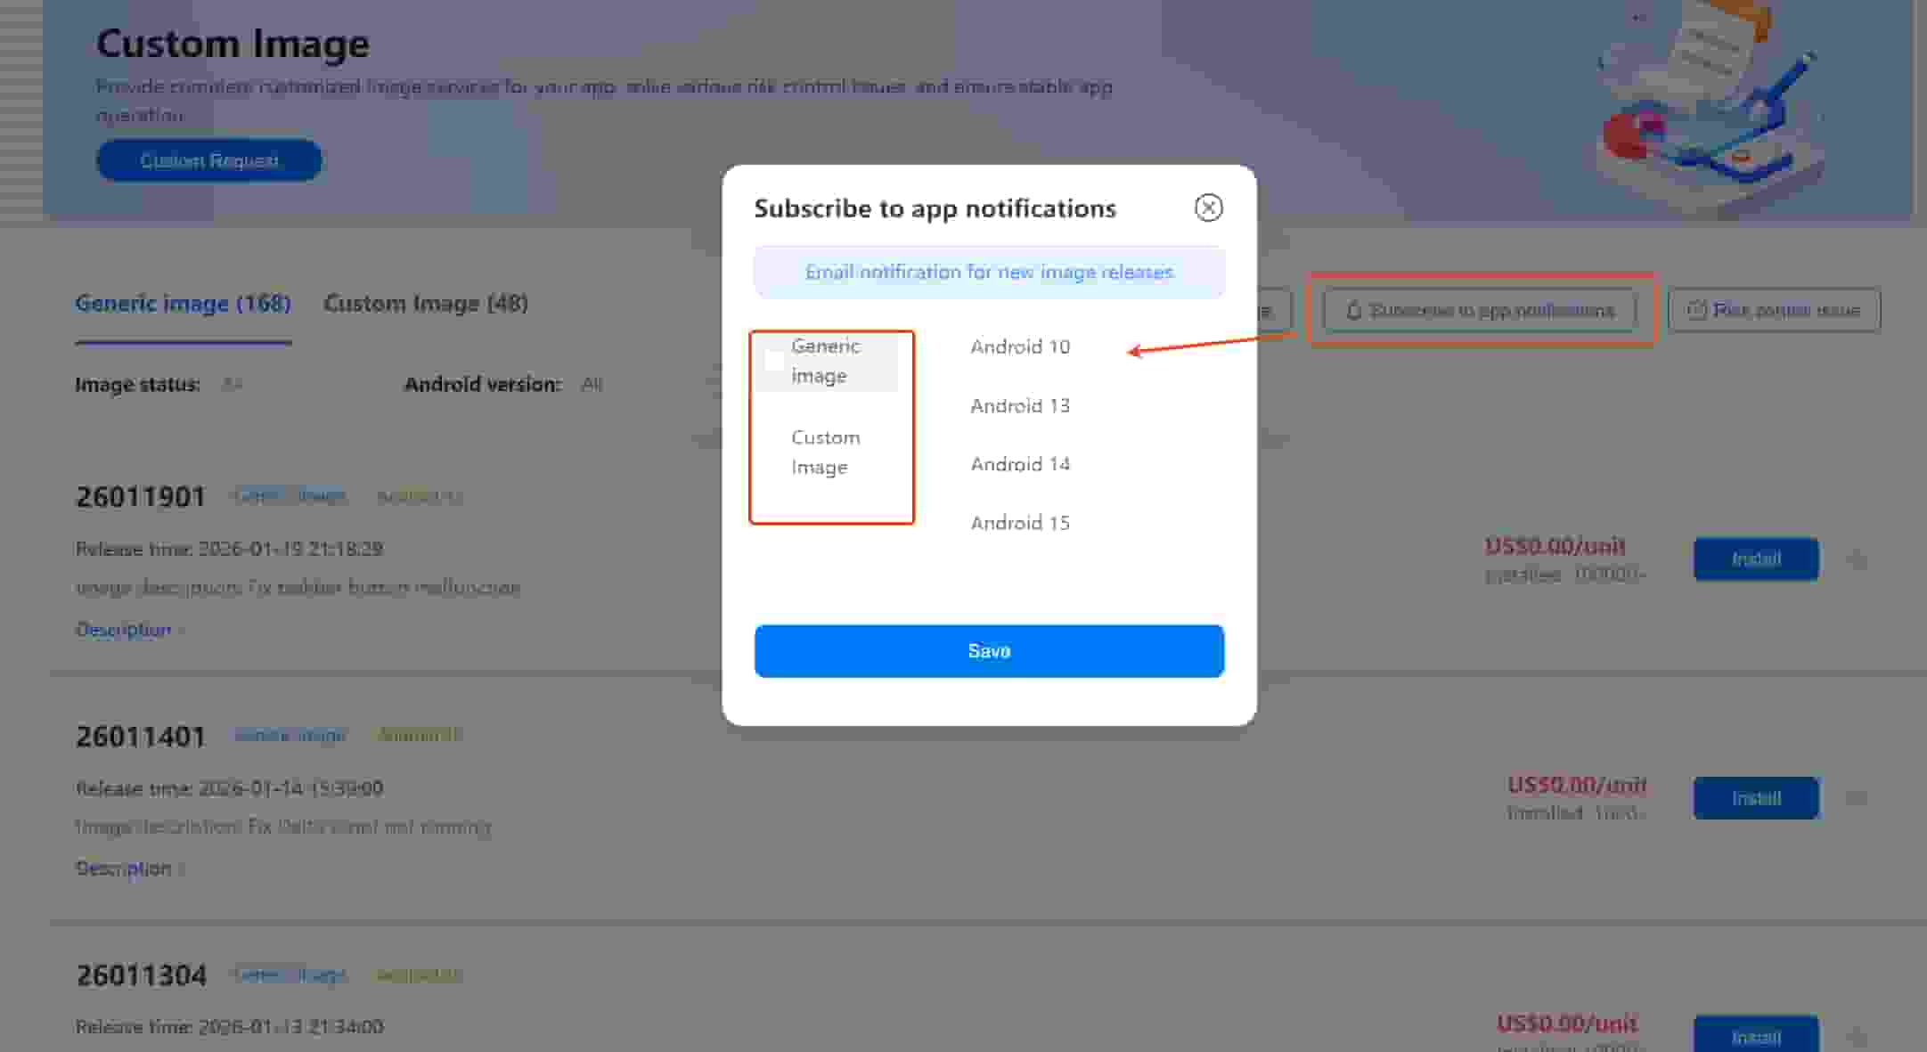Viewport: 1927px width, 1052px height.
Task: Close the Subscribe to app notifications dialog
Action: point(1208,208)
